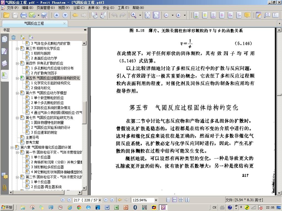Click the zoom out minus button
This screenshot has height=211, width=282.
[x=166, y=15]
